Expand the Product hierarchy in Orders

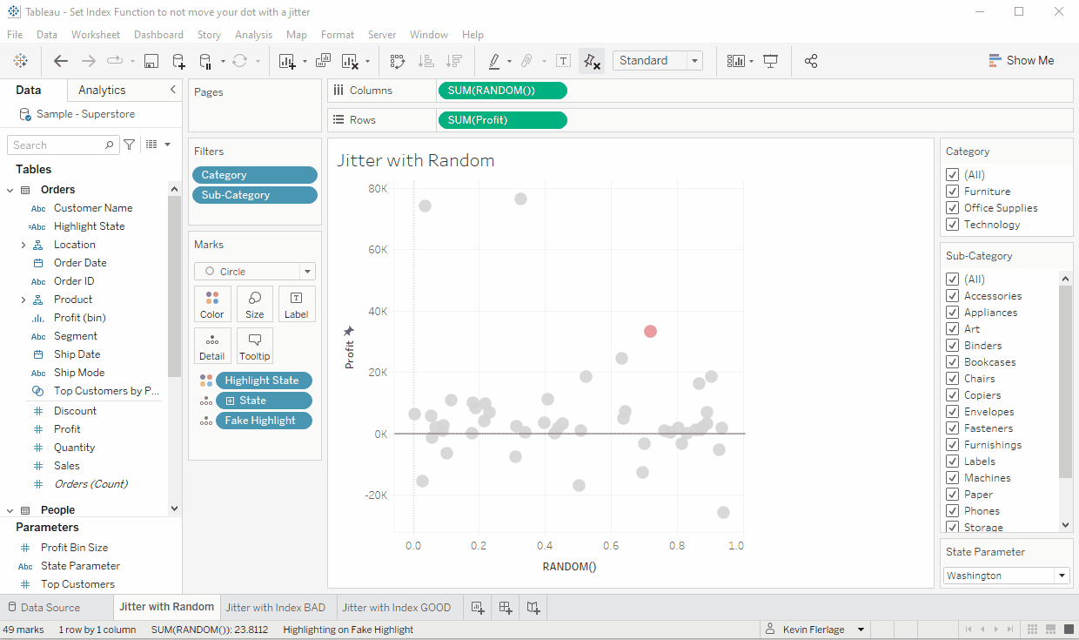[x=23, y=300]
